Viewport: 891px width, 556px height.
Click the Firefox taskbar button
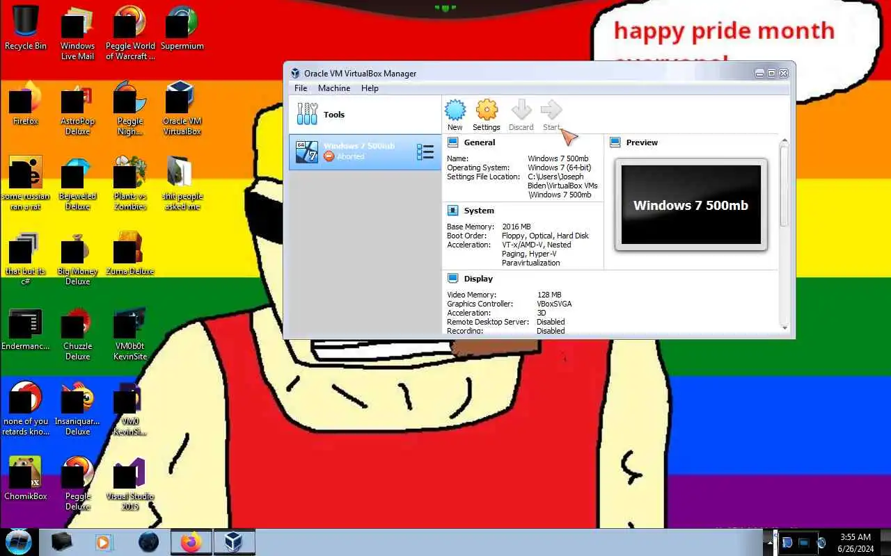[191, 542]
